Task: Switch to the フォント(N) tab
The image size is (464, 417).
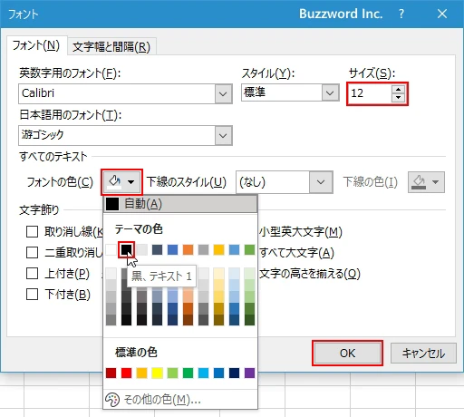Action: click(x=36, y=45)
